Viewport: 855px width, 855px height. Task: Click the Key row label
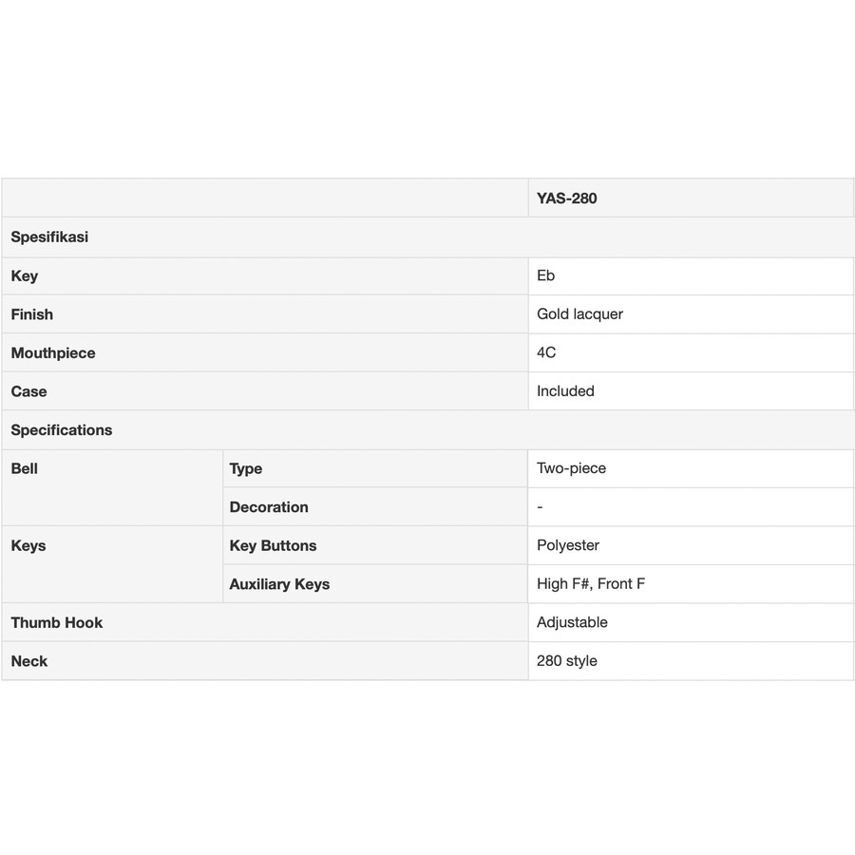[x=25, y=275]
